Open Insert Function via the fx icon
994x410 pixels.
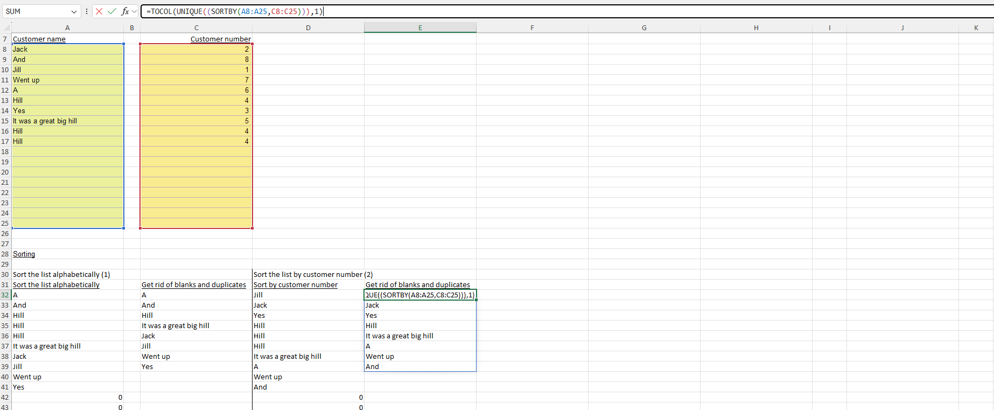click(125, 11)
